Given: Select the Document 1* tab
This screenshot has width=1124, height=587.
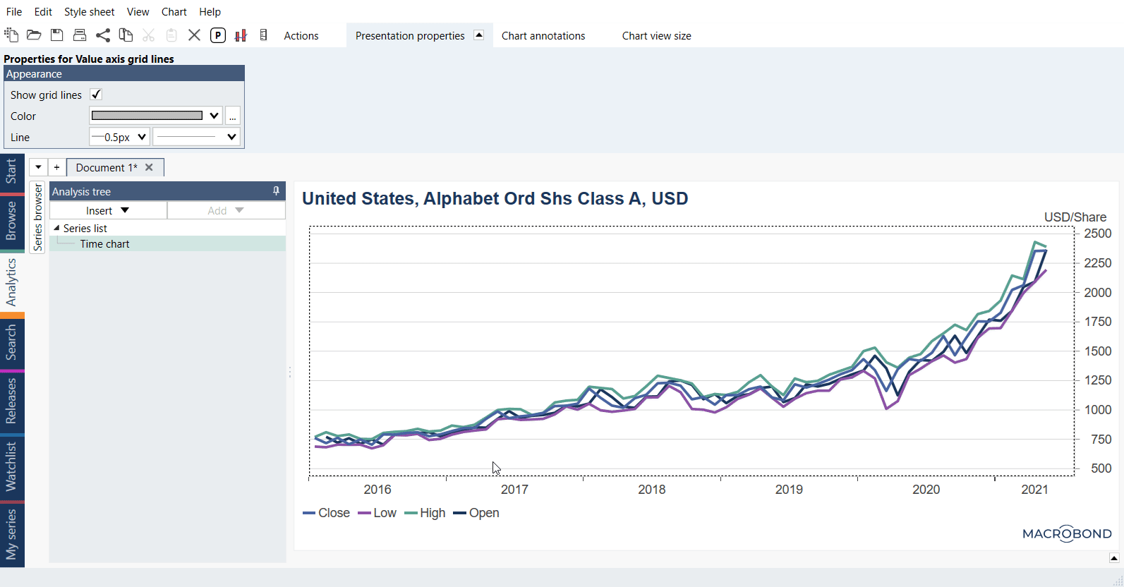Looking at the screenshot, I should tap(107, 167).
